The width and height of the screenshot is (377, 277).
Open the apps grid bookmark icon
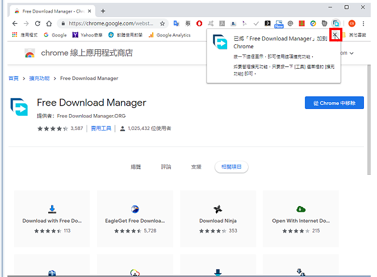pyautogui.click(x=15, y=35)
